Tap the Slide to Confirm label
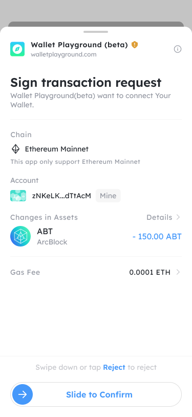192x417 pixels. (x=99, y=394)
